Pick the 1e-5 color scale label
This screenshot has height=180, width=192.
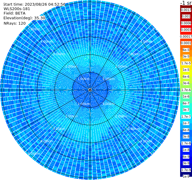pyautogui.click(x=186, y=70)
